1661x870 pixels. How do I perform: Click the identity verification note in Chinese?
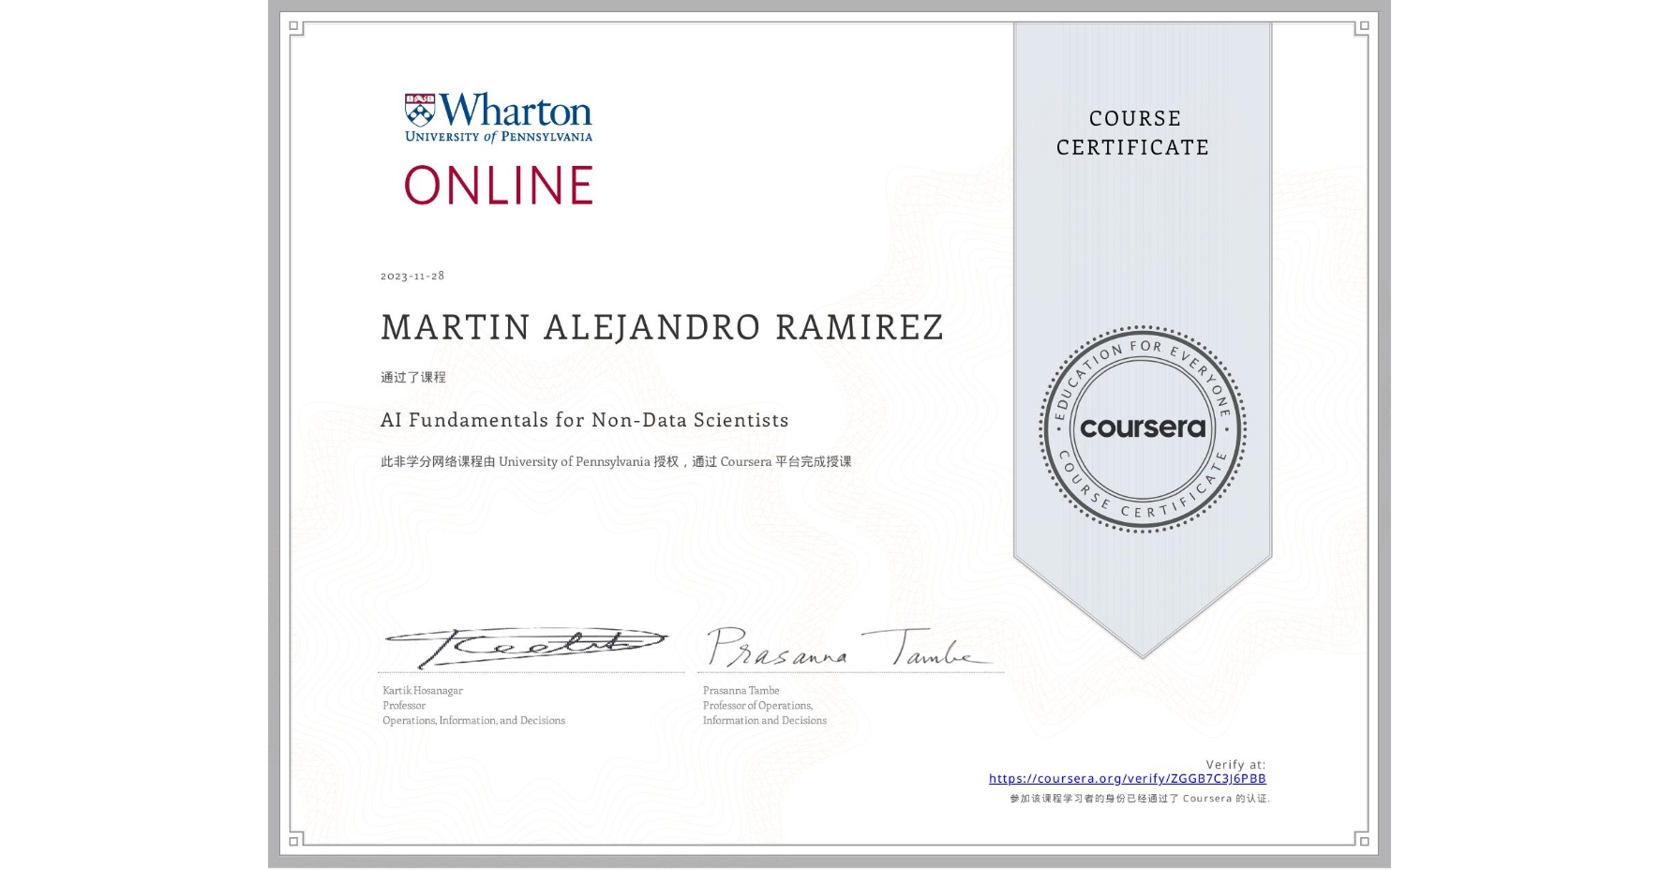click(1140, 799)
